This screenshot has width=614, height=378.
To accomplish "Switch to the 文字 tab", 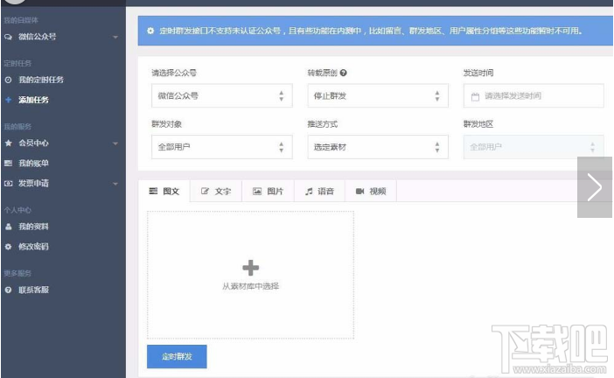I will coord(216,191).
